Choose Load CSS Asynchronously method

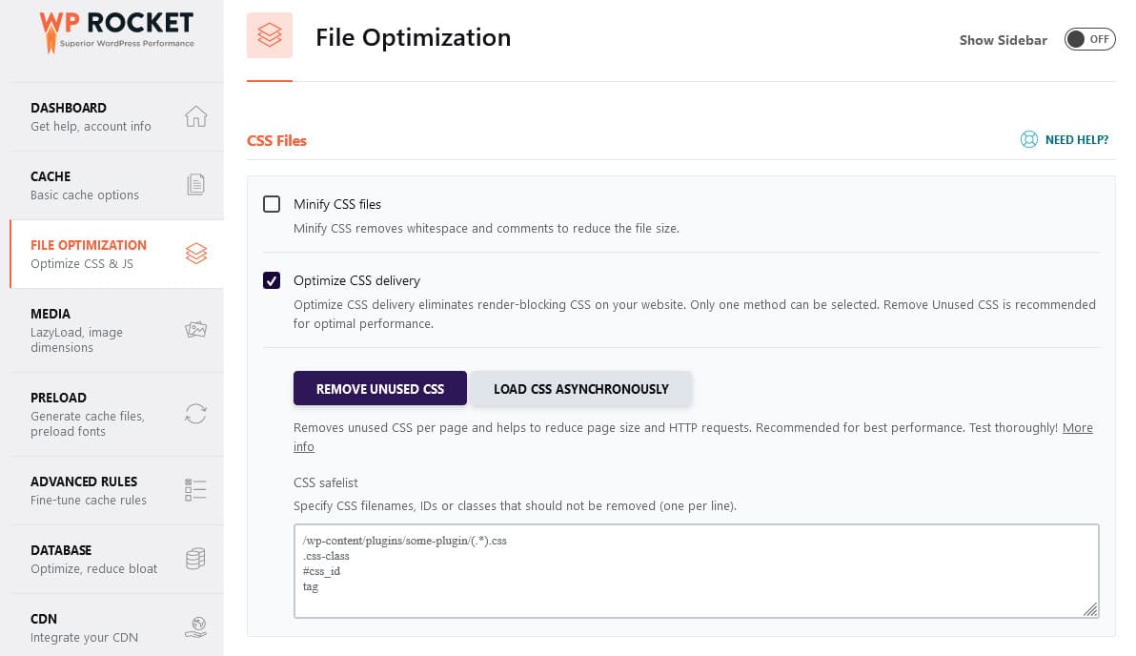tap(581, 389)
